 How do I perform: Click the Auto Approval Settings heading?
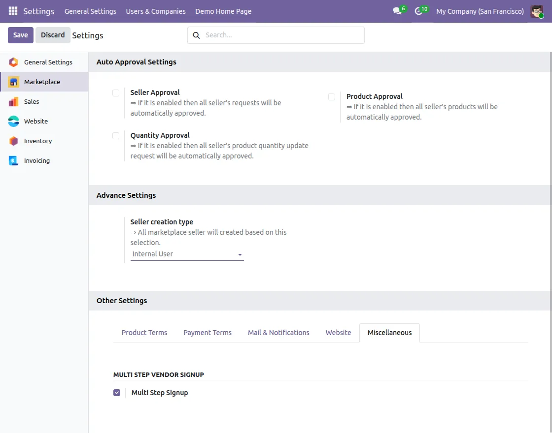point(136,62)
